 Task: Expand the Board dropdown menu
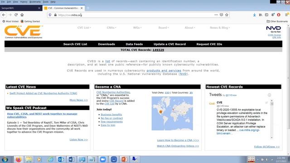[164, 28]
